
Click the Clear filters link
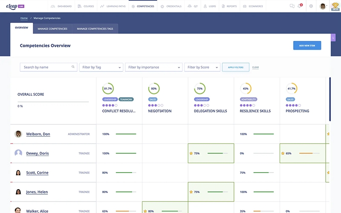click(x=255, y=67)
